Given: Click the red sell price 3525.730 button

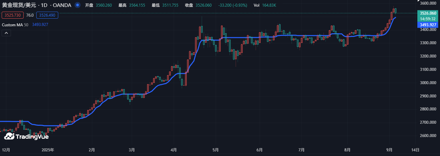Looking at the screenshot, I should (x=13, y=15).
